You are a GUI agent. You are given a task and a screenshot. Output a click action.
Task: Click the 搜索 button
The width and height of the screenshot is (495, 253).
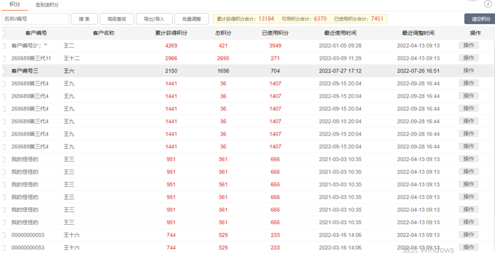click(x=84, y=19)
